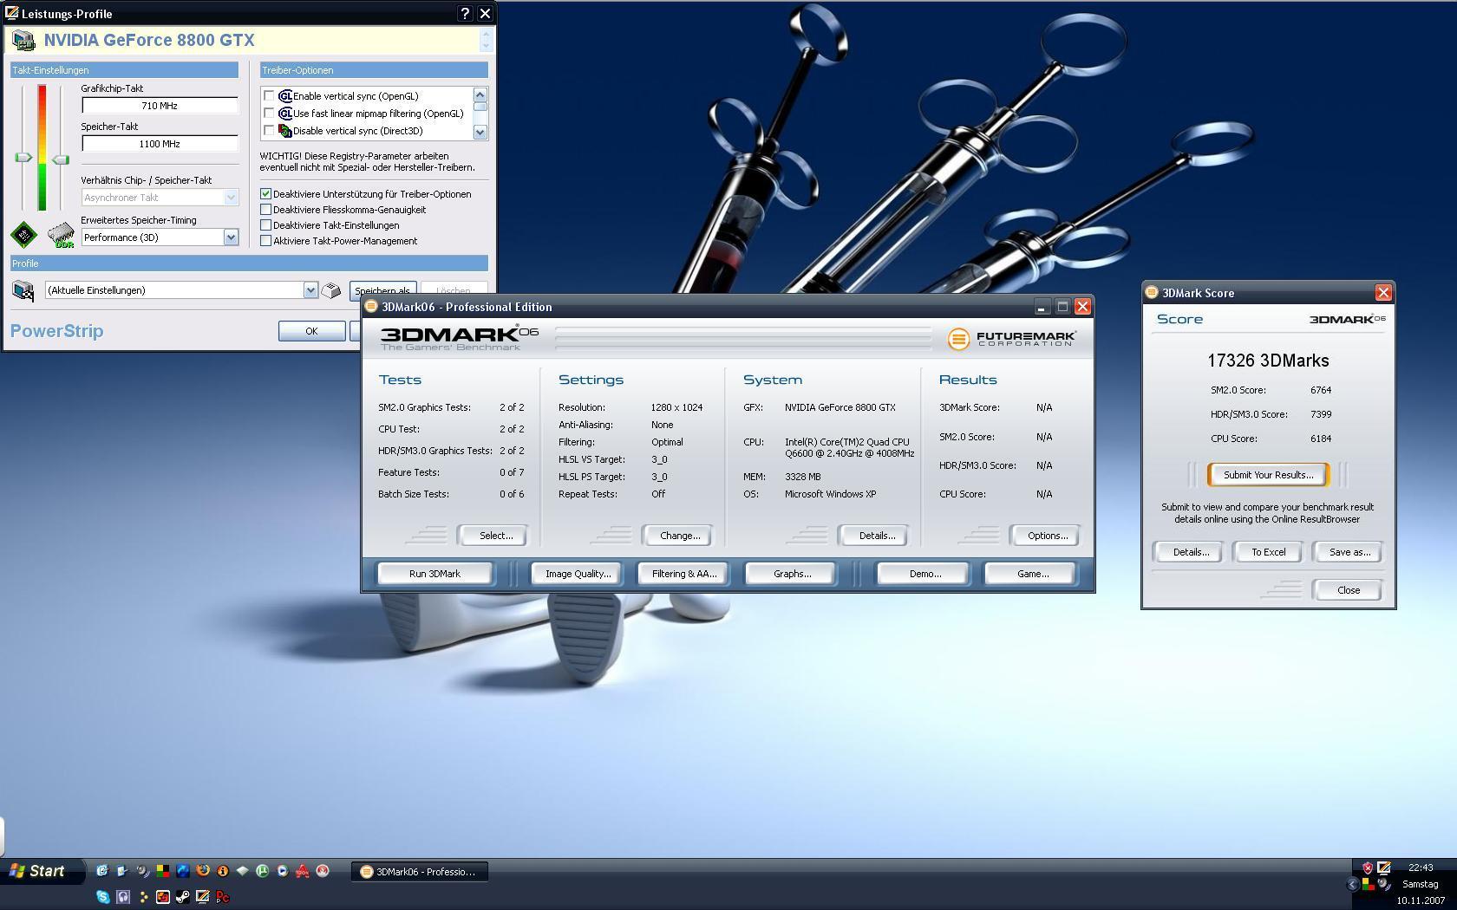Click the down arrow in driver options list
Viewport: 1457px width, 910px height.
click(x=480, y=132)
